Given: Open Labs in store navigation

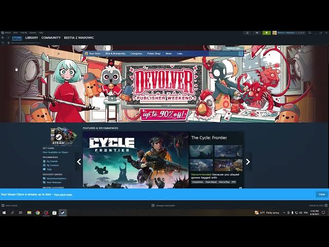Looking at the screenshot, I should [179, 54].
